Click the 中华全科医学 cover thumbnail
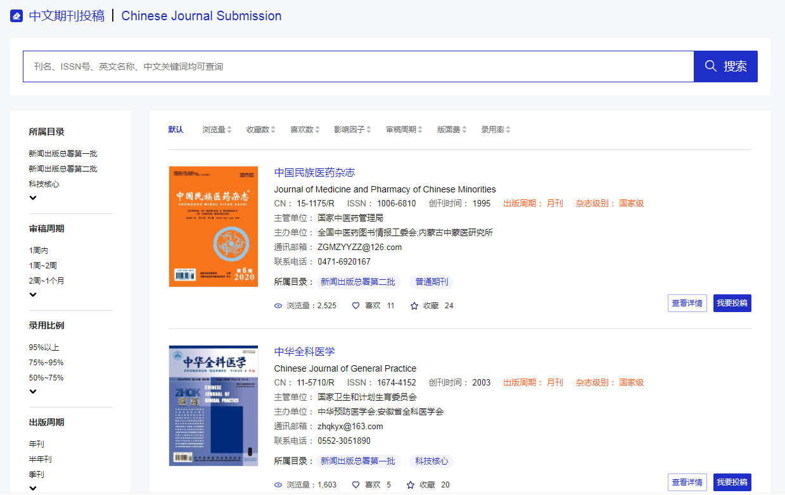 tap(214, 406)
